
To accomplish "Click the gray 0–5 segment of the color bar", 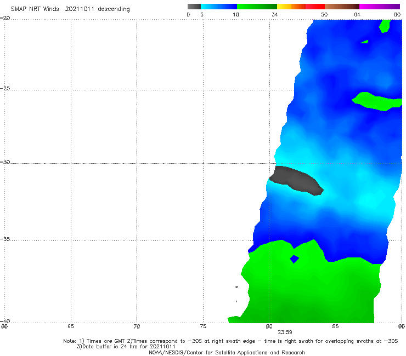I will (194, 7).
